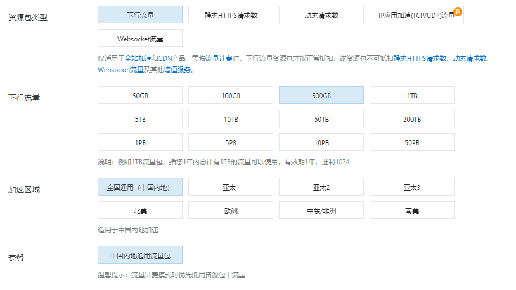The width and height of the screenshot is (516, 290).
Task: Select the 50PB traffic package
Action: point(411,142)
